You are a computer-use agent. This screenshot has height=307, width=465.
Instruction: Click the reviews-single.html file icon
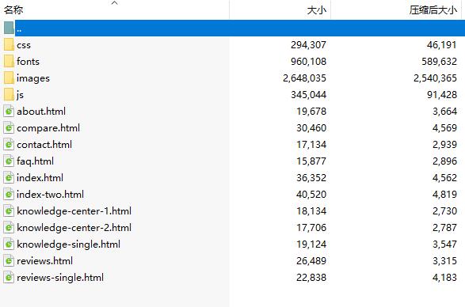(x=9, y=278)
